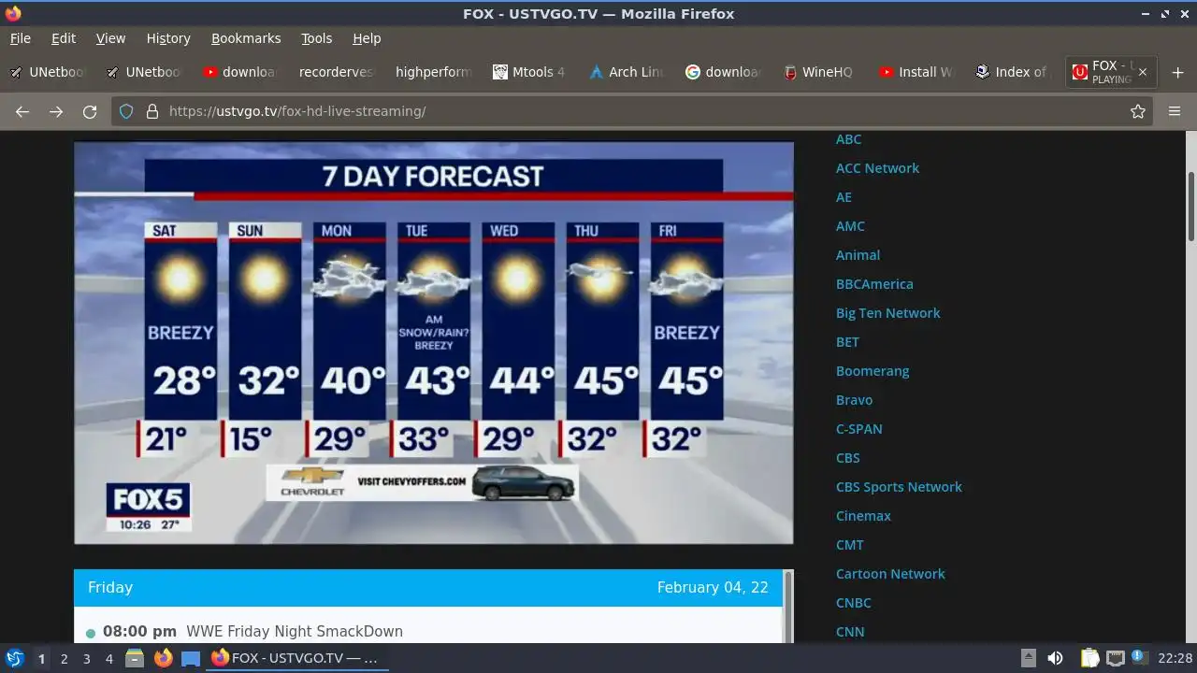Switch to the first UNetbootin tab
Screen dimensions: 1197x673
tap(47, 72)
